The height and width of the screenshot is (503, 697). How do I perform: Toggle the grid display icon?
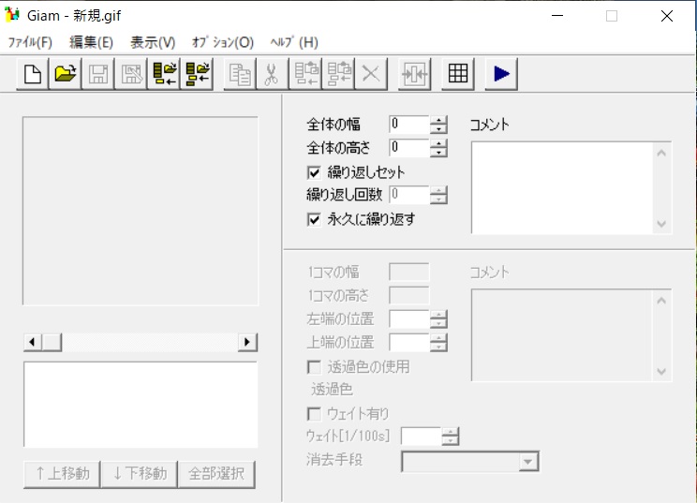pos(458,74)
